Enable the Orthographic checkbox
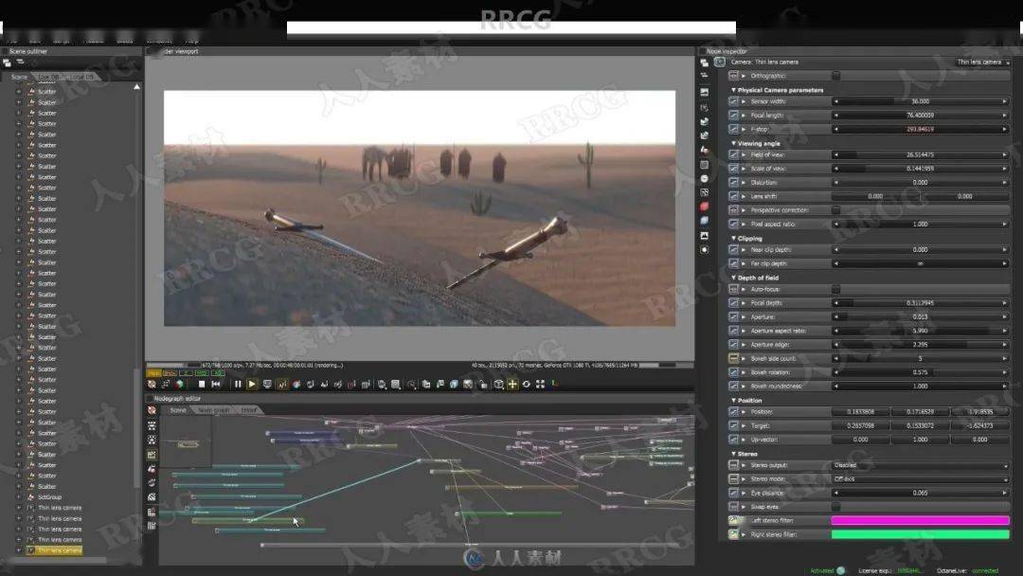This screenshot has width=1023, height=576. pyautogui.click(x=835, y=75)
